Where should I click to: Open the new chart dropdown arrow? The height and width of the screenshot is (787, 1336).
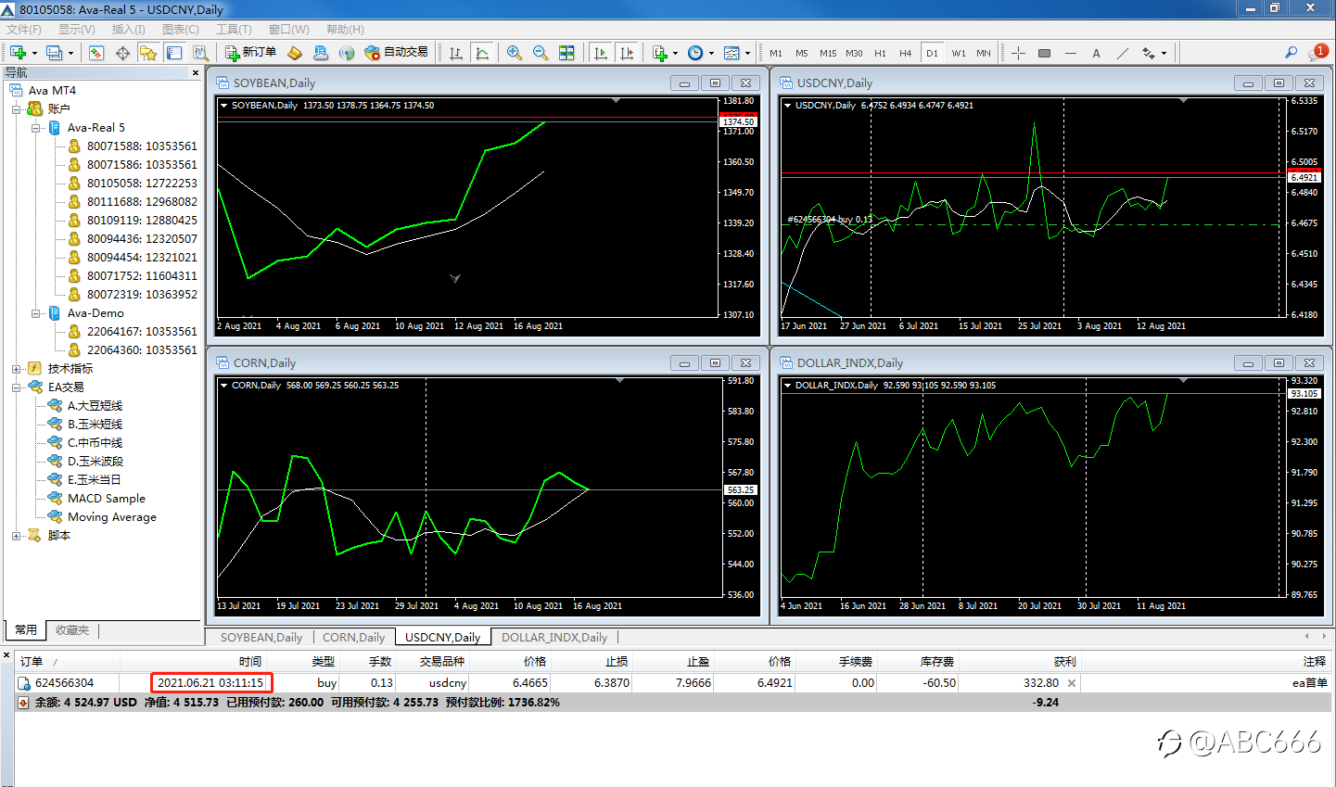[x=34, y=53]
